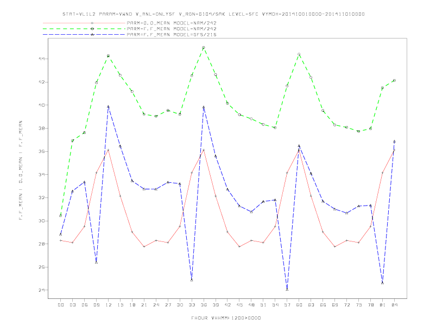Click the x-axis forecast hour label 45
This screenshot has height=332, width=430.
[x=239, y=305]
